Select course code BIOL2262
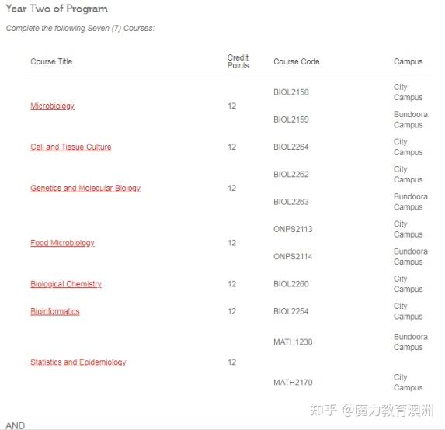Image resolution: width=445 pixels, height=430 pixels. click(291, 175)
